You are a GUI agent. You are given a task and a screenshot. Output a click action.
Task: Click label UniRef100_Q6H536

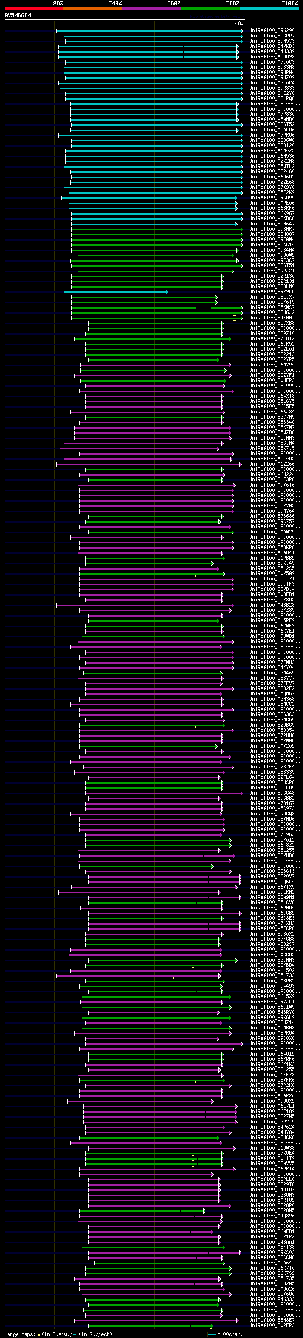point(272,156)
